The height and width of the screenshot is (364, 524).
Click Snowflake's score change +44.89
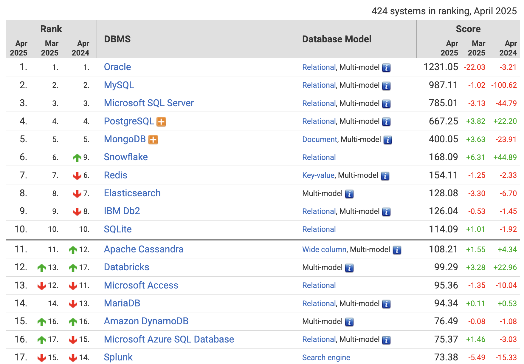(x=505, y=157)
